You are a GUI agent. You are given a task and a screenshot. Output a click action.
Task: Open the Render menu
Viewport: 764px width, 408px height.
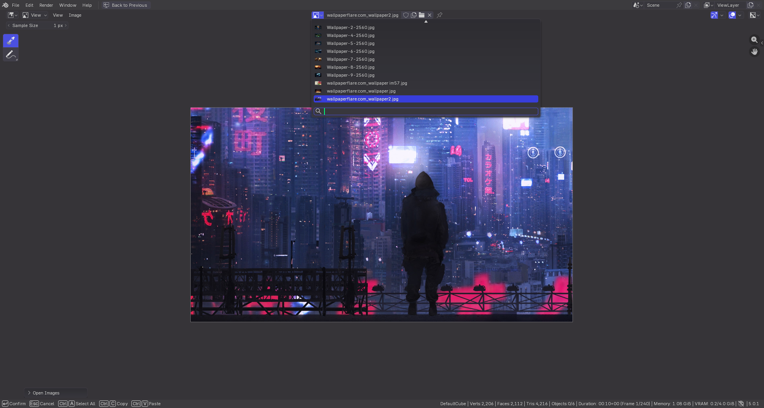pyautogui.click(x=46, y=5)
